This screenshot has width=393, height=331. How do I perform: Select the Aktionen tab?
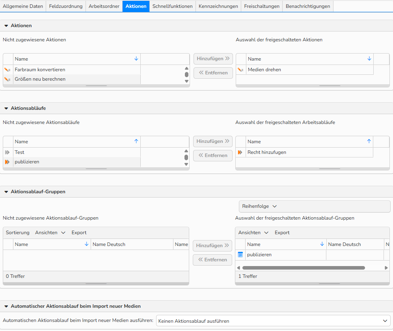(x=136, y=6)
